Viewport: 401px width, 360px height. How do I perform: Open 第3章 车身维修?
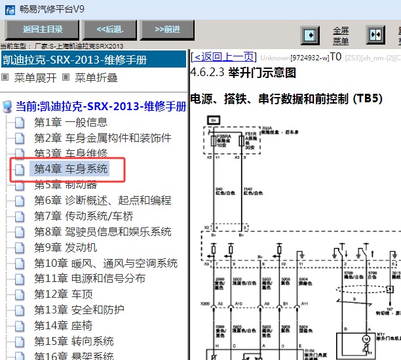[x=71, y=153]
